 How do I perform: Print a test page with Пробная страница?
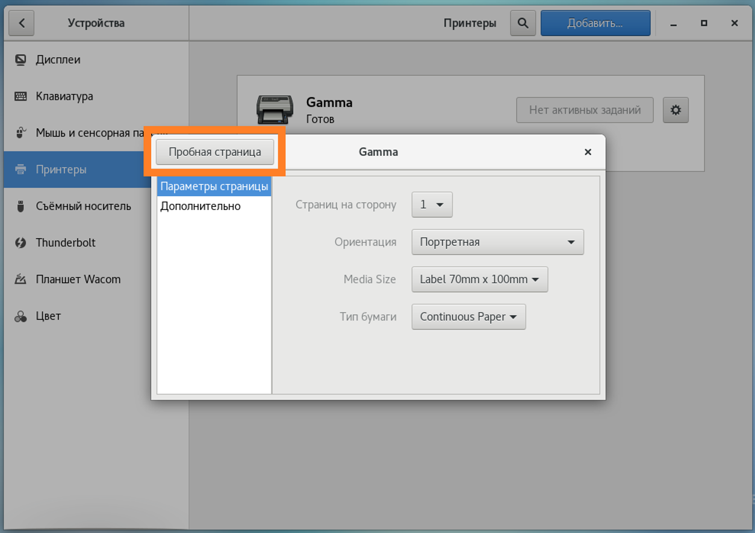click(x=215, y=152)
